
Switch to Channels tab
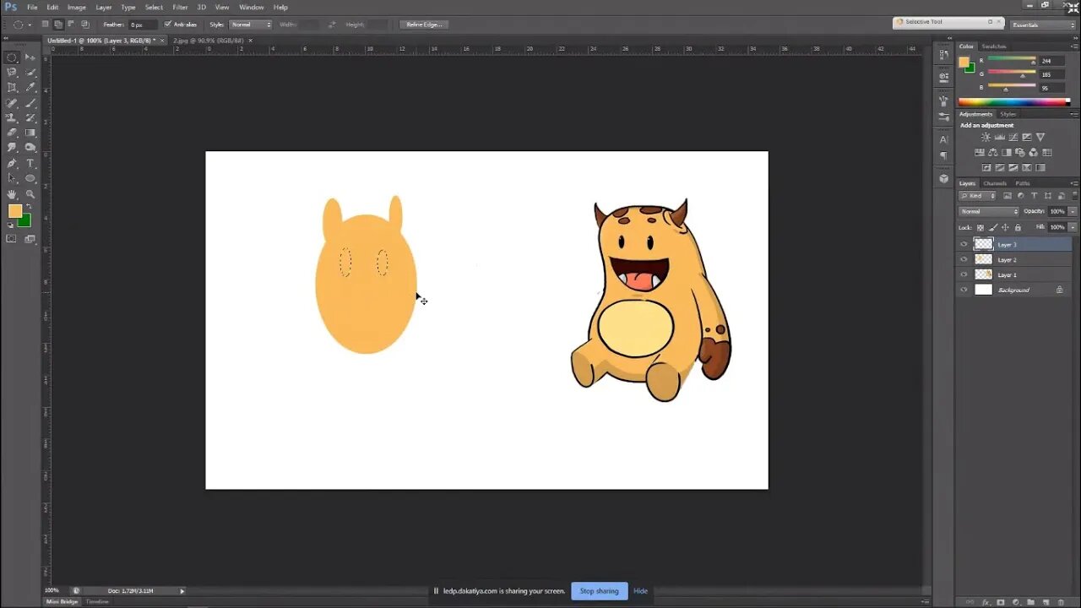tap(994, 183)
